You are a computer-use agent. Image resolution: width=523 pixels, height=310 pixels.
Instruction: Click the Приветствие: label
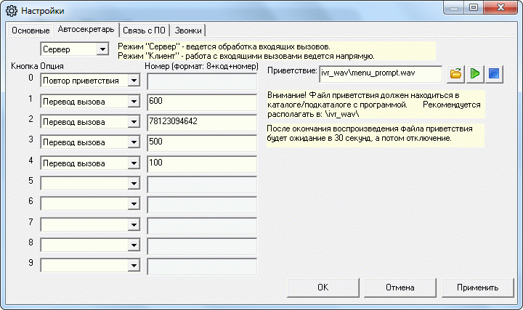pyautogui.click(x=292, y=70)
